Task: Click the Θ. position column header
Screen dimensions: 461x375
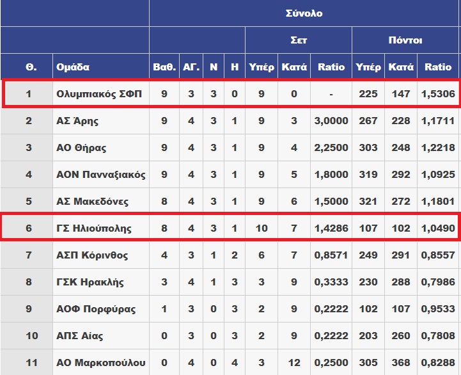Action: click(x=31, y=67)
